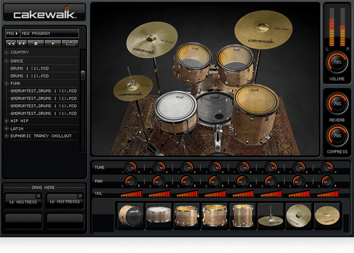This screenshot has height=253, width=354.
Task: Hit the transparent kick drum in the kit view
Action: pyautogui.click(x=214, y=107)
